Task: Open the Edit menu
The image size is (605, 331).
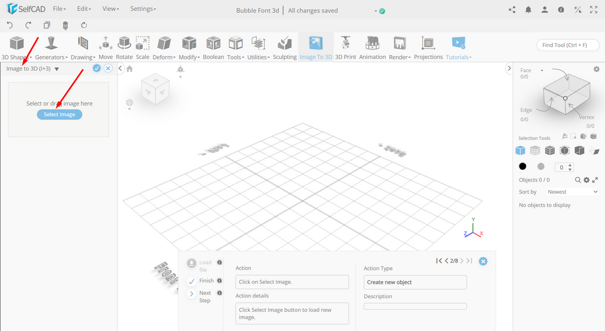Action: 84,9
